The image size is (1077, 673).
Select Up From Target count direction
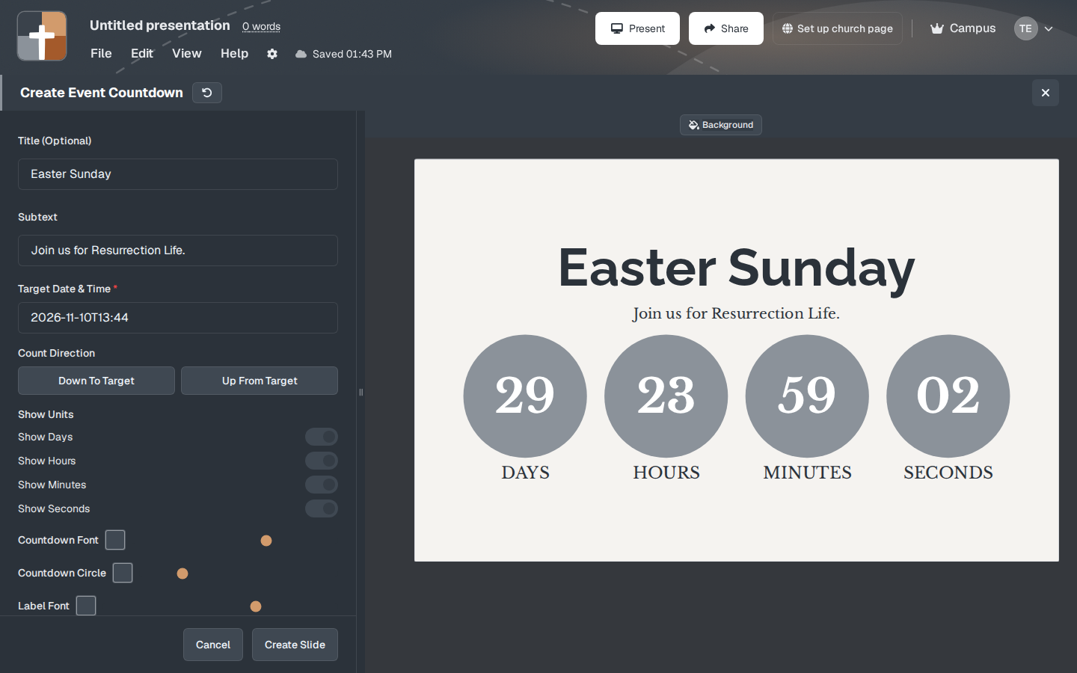pos(260,381)
